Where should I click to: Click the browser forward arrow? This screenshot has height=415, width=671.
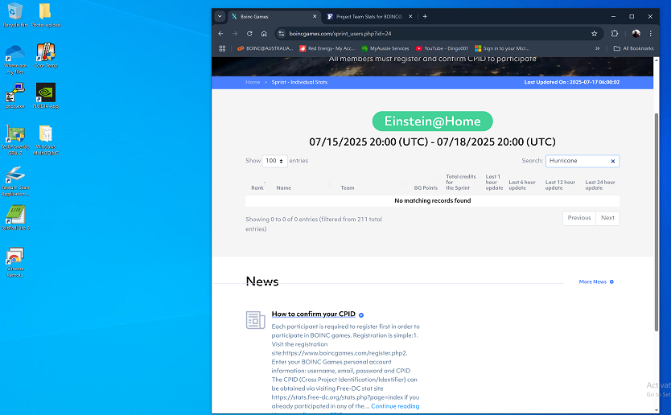click(235, 33)
